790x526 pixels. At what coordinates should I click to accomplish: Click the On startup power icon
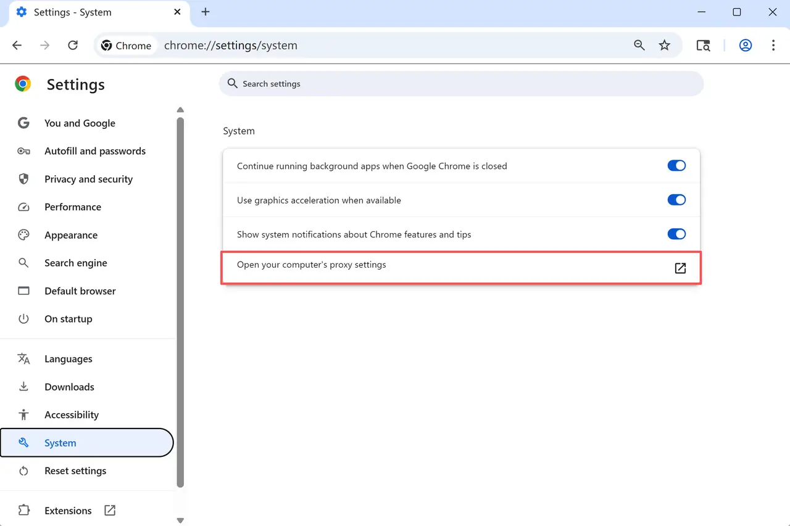(x=23, y=319)
